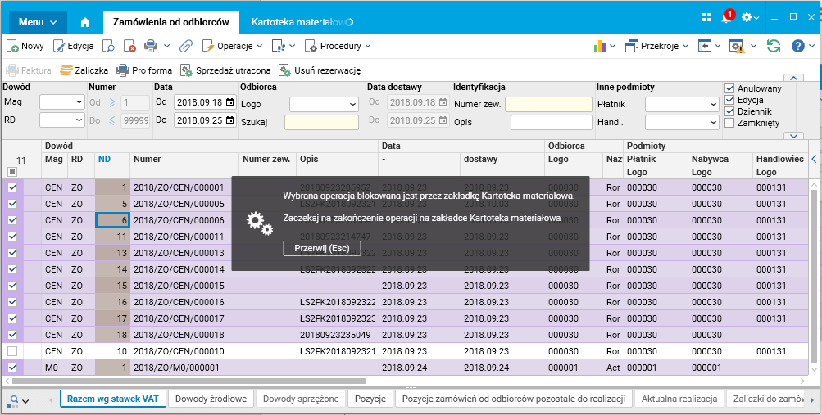The width and height of the screenshot is (822, 415).
Task: Switch to Kartoteka materiałowa tab
Action: (301, 22)
